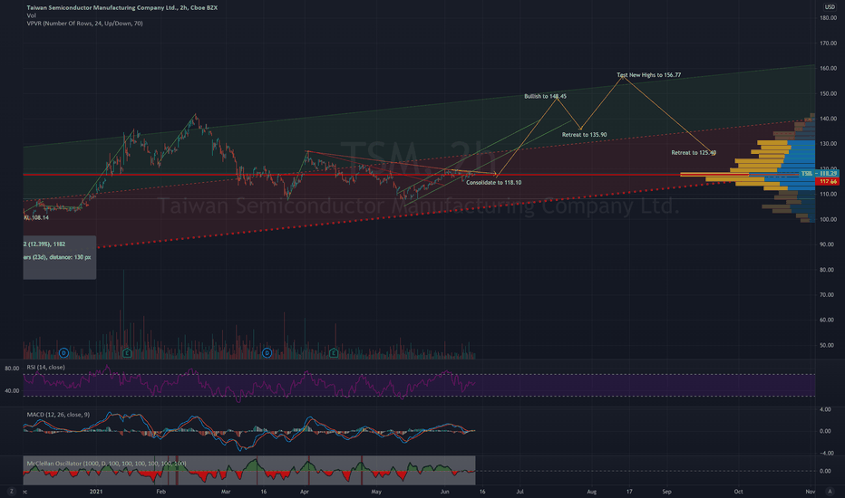Click the Oct label on time axis
Viewport: 845px width, 498px height.
coord(738,492)
